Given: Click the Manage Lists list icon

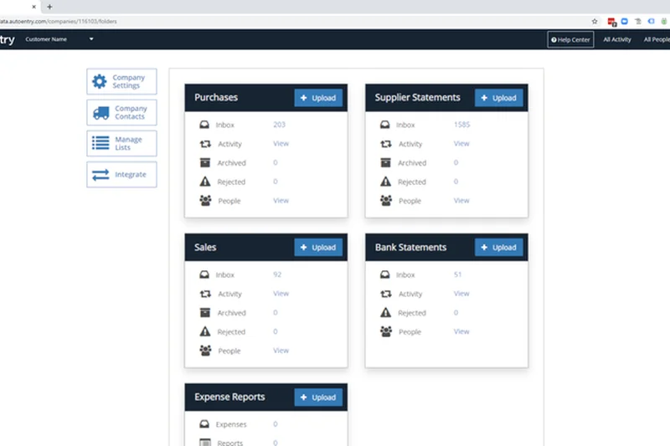Looking at the screenshot, I should [100, 143].
